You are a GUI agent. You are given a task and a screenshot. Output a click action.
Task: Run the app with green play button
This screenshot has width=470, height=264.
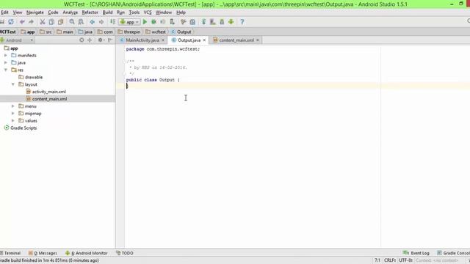pos(145,22)
